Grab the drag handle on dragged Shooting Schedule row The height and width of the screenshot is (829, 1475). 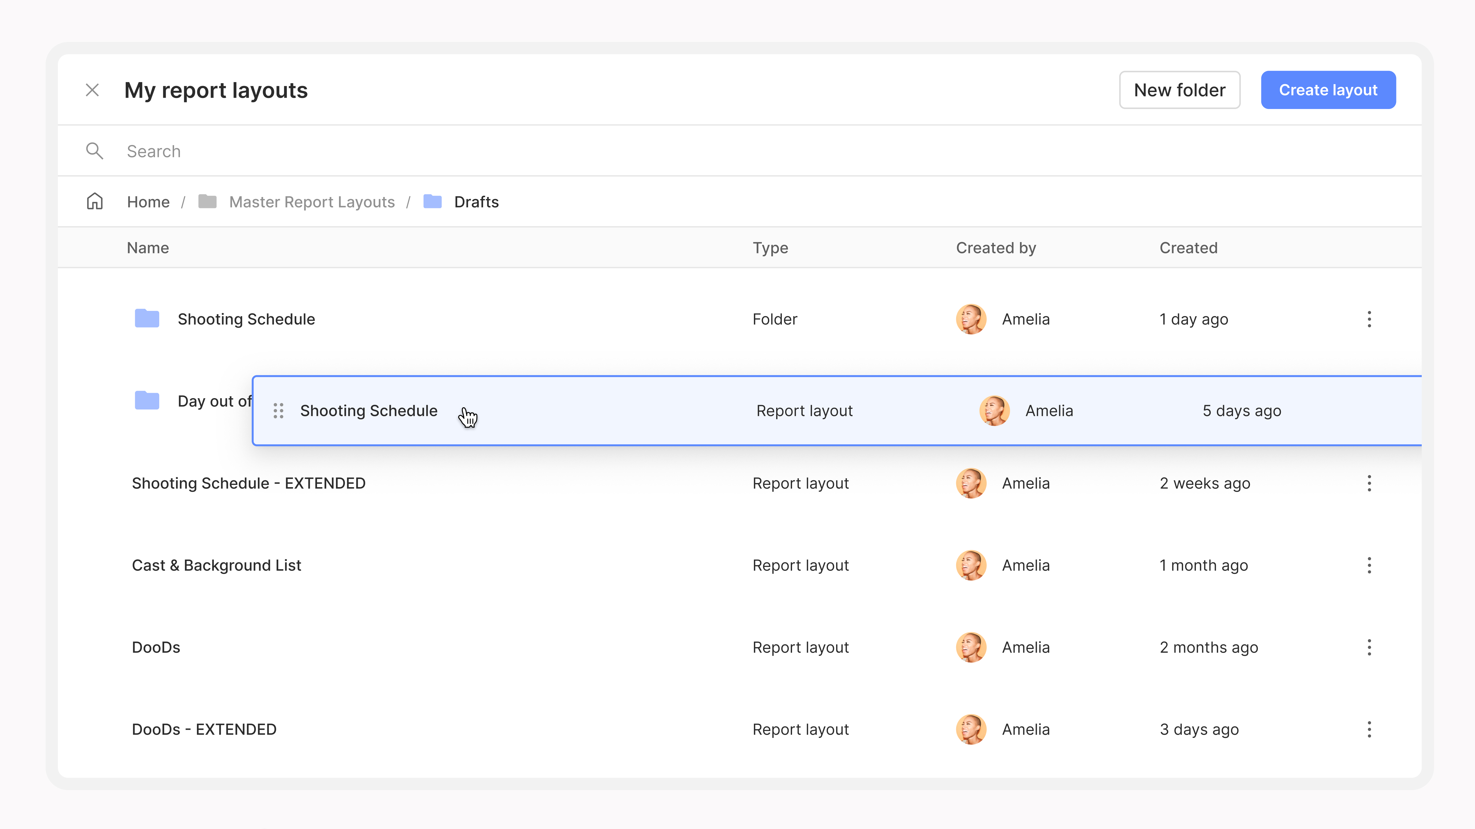278,411
